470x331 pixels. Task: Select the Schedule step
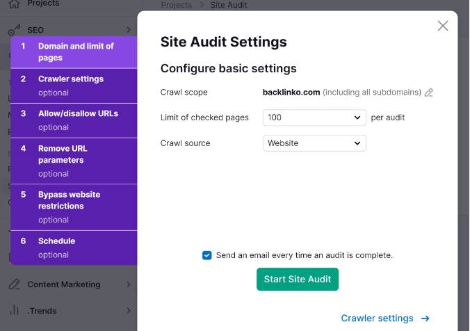74,248
